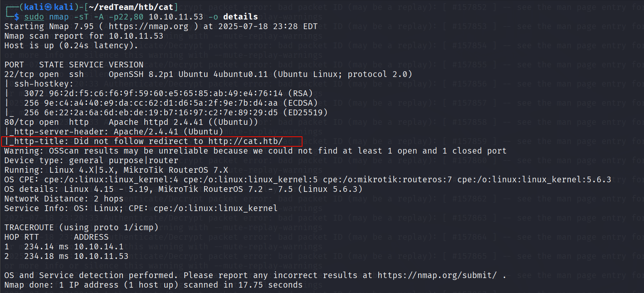This screenshot has height=293, width=644.
Task: Click the RSA ssh-hostkey fingerprint line
Action: (168, 93)
